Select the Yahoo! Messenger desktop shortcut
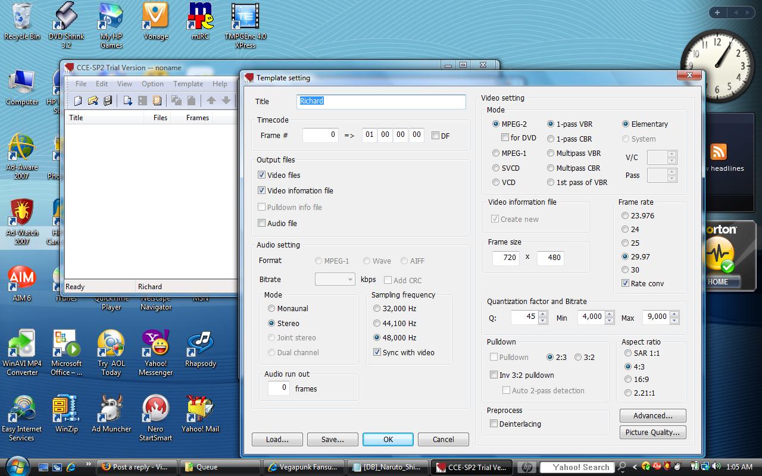Viewport: 762px width, 476px height. tap(155, 353)
